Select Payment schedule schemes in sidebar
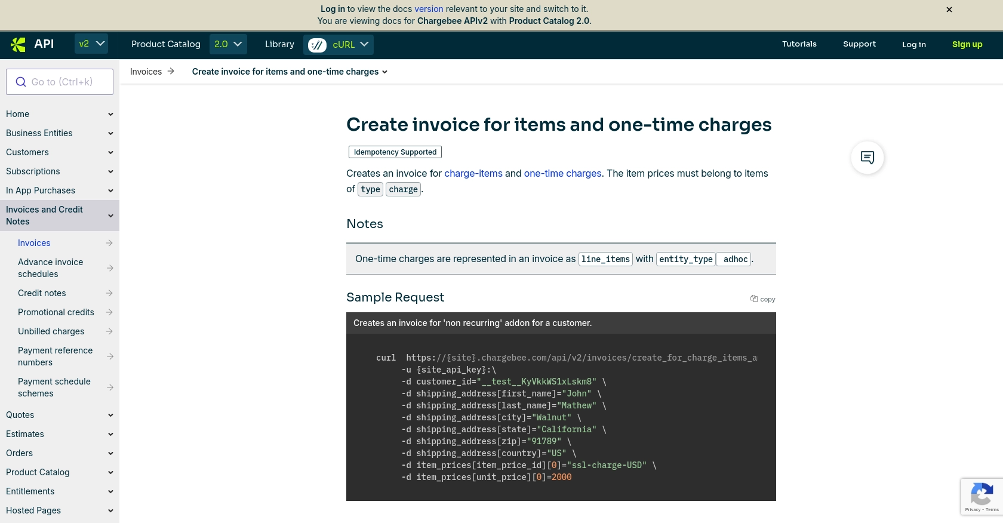The image size is (1003, 523). pyautogui.click(x=54, y=387)
